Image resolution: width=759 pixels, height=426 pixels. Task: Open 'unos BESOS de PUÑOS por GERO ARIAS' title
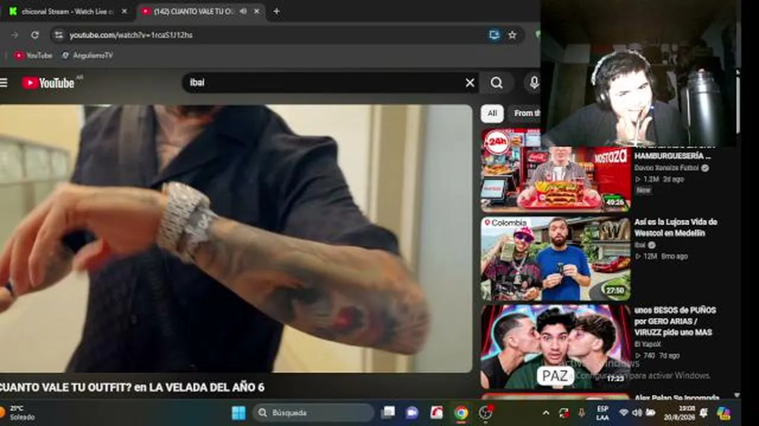[675, 321]
